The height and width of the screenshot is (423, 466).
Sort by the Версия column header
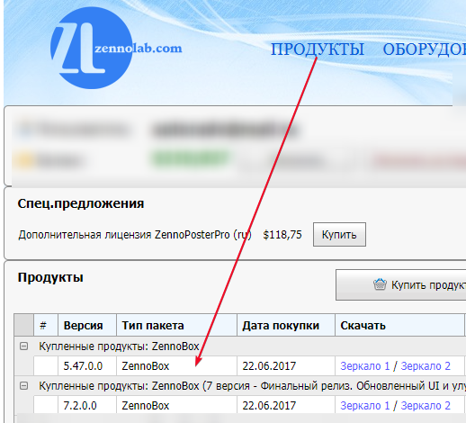pos(87,325)
